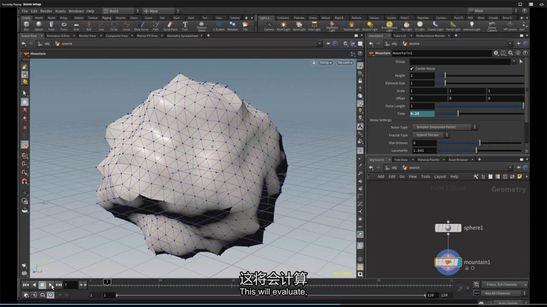Image resolution: width=547 pixels, height=307 pixels.
Task: Toggle the pin on the network pane path bar
Action: coord(518,167)
